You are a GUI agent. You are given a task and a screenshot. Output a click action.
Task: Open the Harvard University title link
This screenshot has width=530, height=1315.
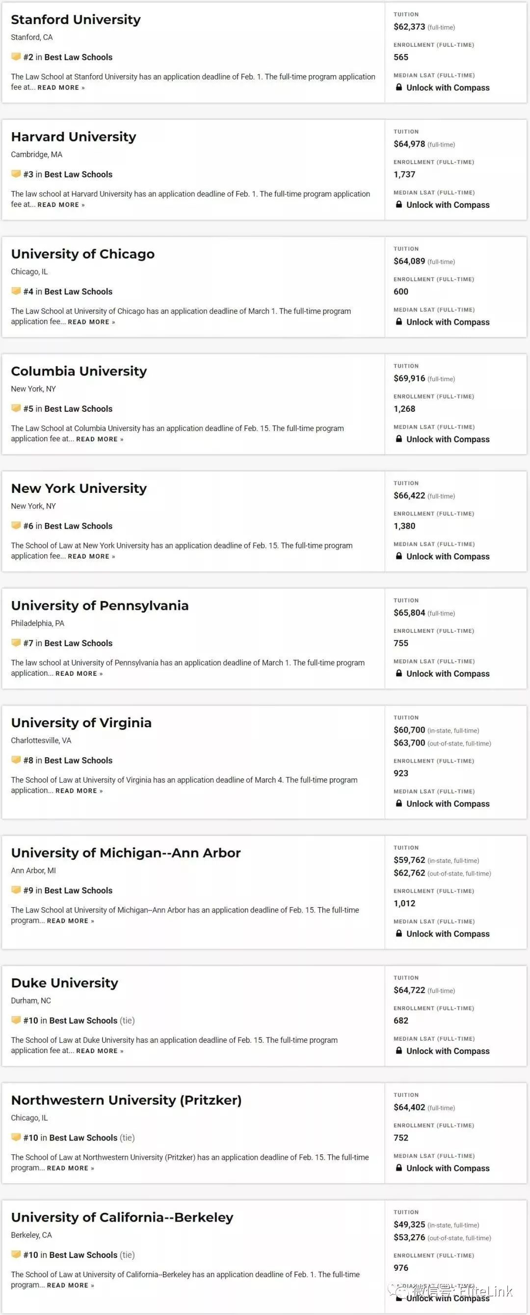[74, 137]
